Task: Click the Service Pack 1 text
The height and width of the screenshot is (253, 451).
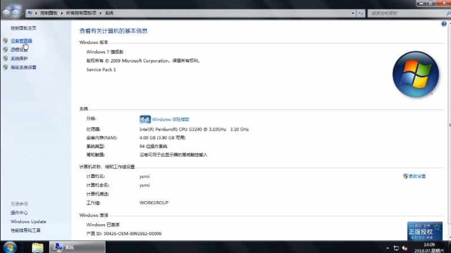Action: click(101, 69)
